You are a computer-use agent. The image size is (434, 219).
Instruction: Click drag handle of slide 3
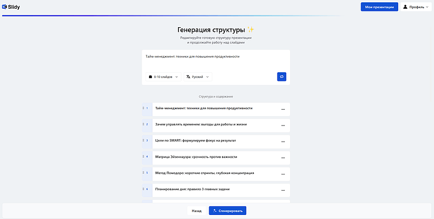(x=143, y=140)
